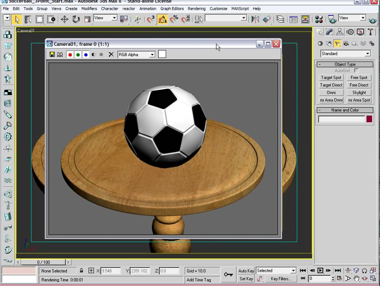Toggle the red channel in render window
The image size is (380, 286).
point(70,55)
